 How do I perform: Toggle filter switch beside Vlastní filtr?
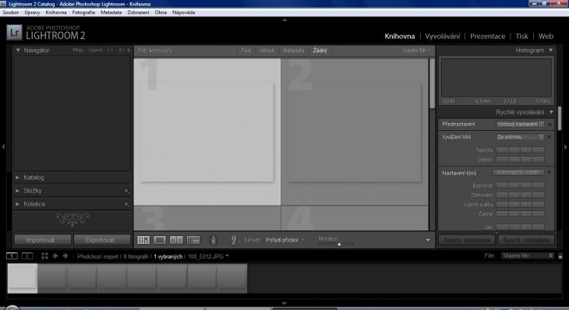[x=560, y=256]
